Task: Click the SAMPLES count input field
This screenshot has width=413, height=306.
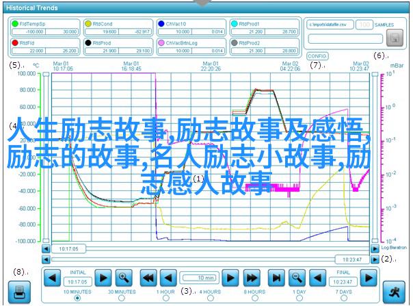Action: tap(364, 25)
